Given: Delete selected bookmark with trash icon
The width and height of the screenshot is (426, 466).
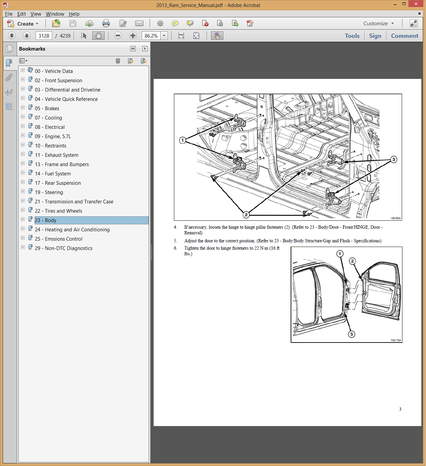Looking at the screenshot, I should coord(118,61).
